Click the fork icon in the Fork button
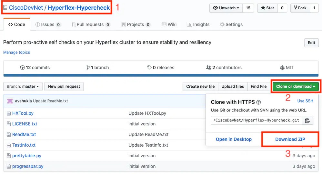 [296, 8]
